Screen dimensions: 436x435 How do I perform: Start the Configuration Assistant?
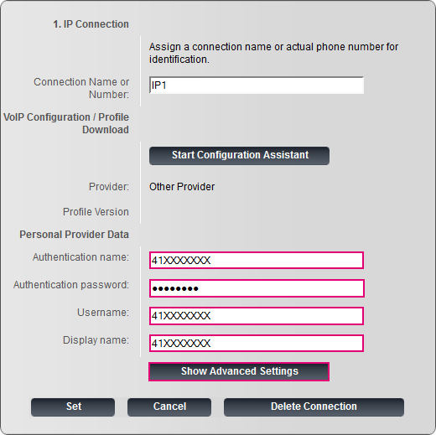pos(239,156)
